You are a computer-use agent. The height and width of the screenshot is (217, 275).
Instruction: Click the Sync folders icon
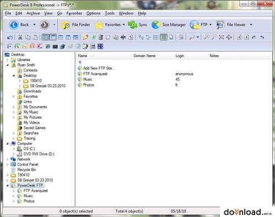click(x=137, y=25)
